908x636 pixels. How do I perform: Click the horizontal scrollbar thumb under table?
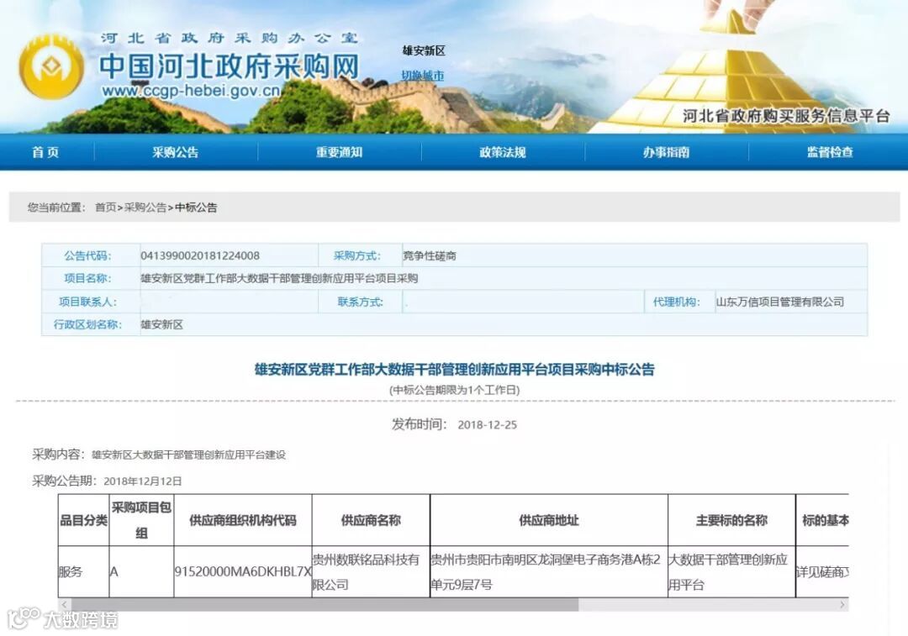(x=325, y=604)
